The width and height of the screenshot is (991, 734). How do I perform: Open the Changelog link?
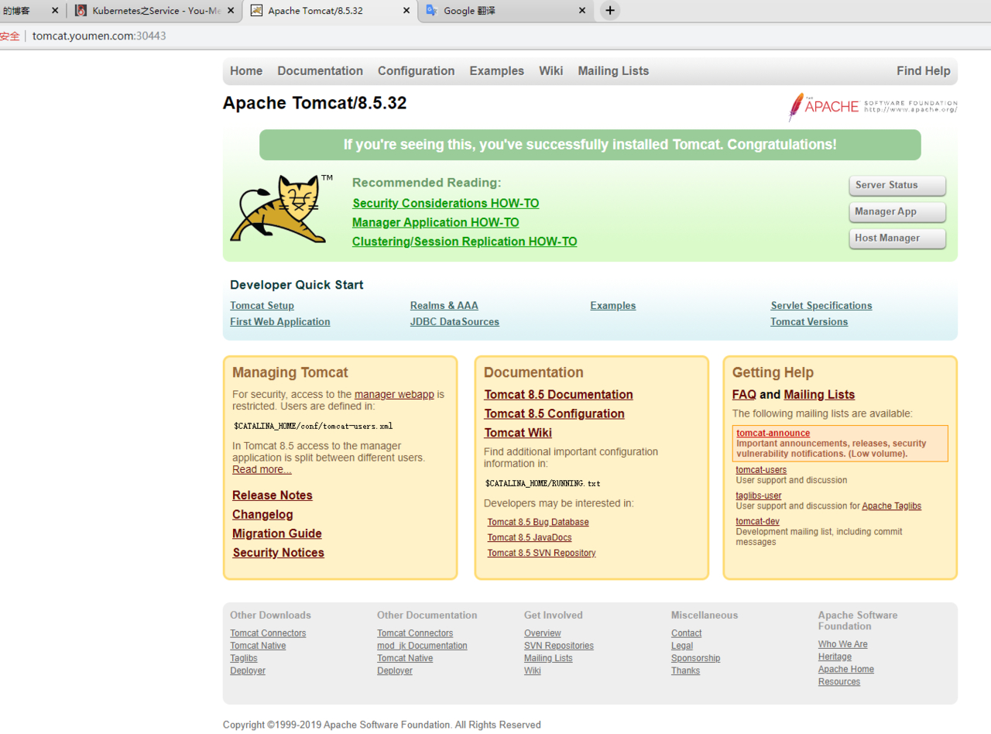pos(262,515)
